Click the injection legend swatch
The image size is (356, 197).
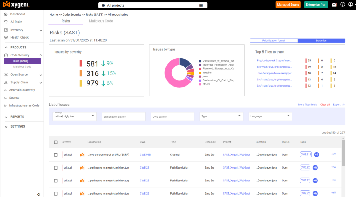[200, 73]
